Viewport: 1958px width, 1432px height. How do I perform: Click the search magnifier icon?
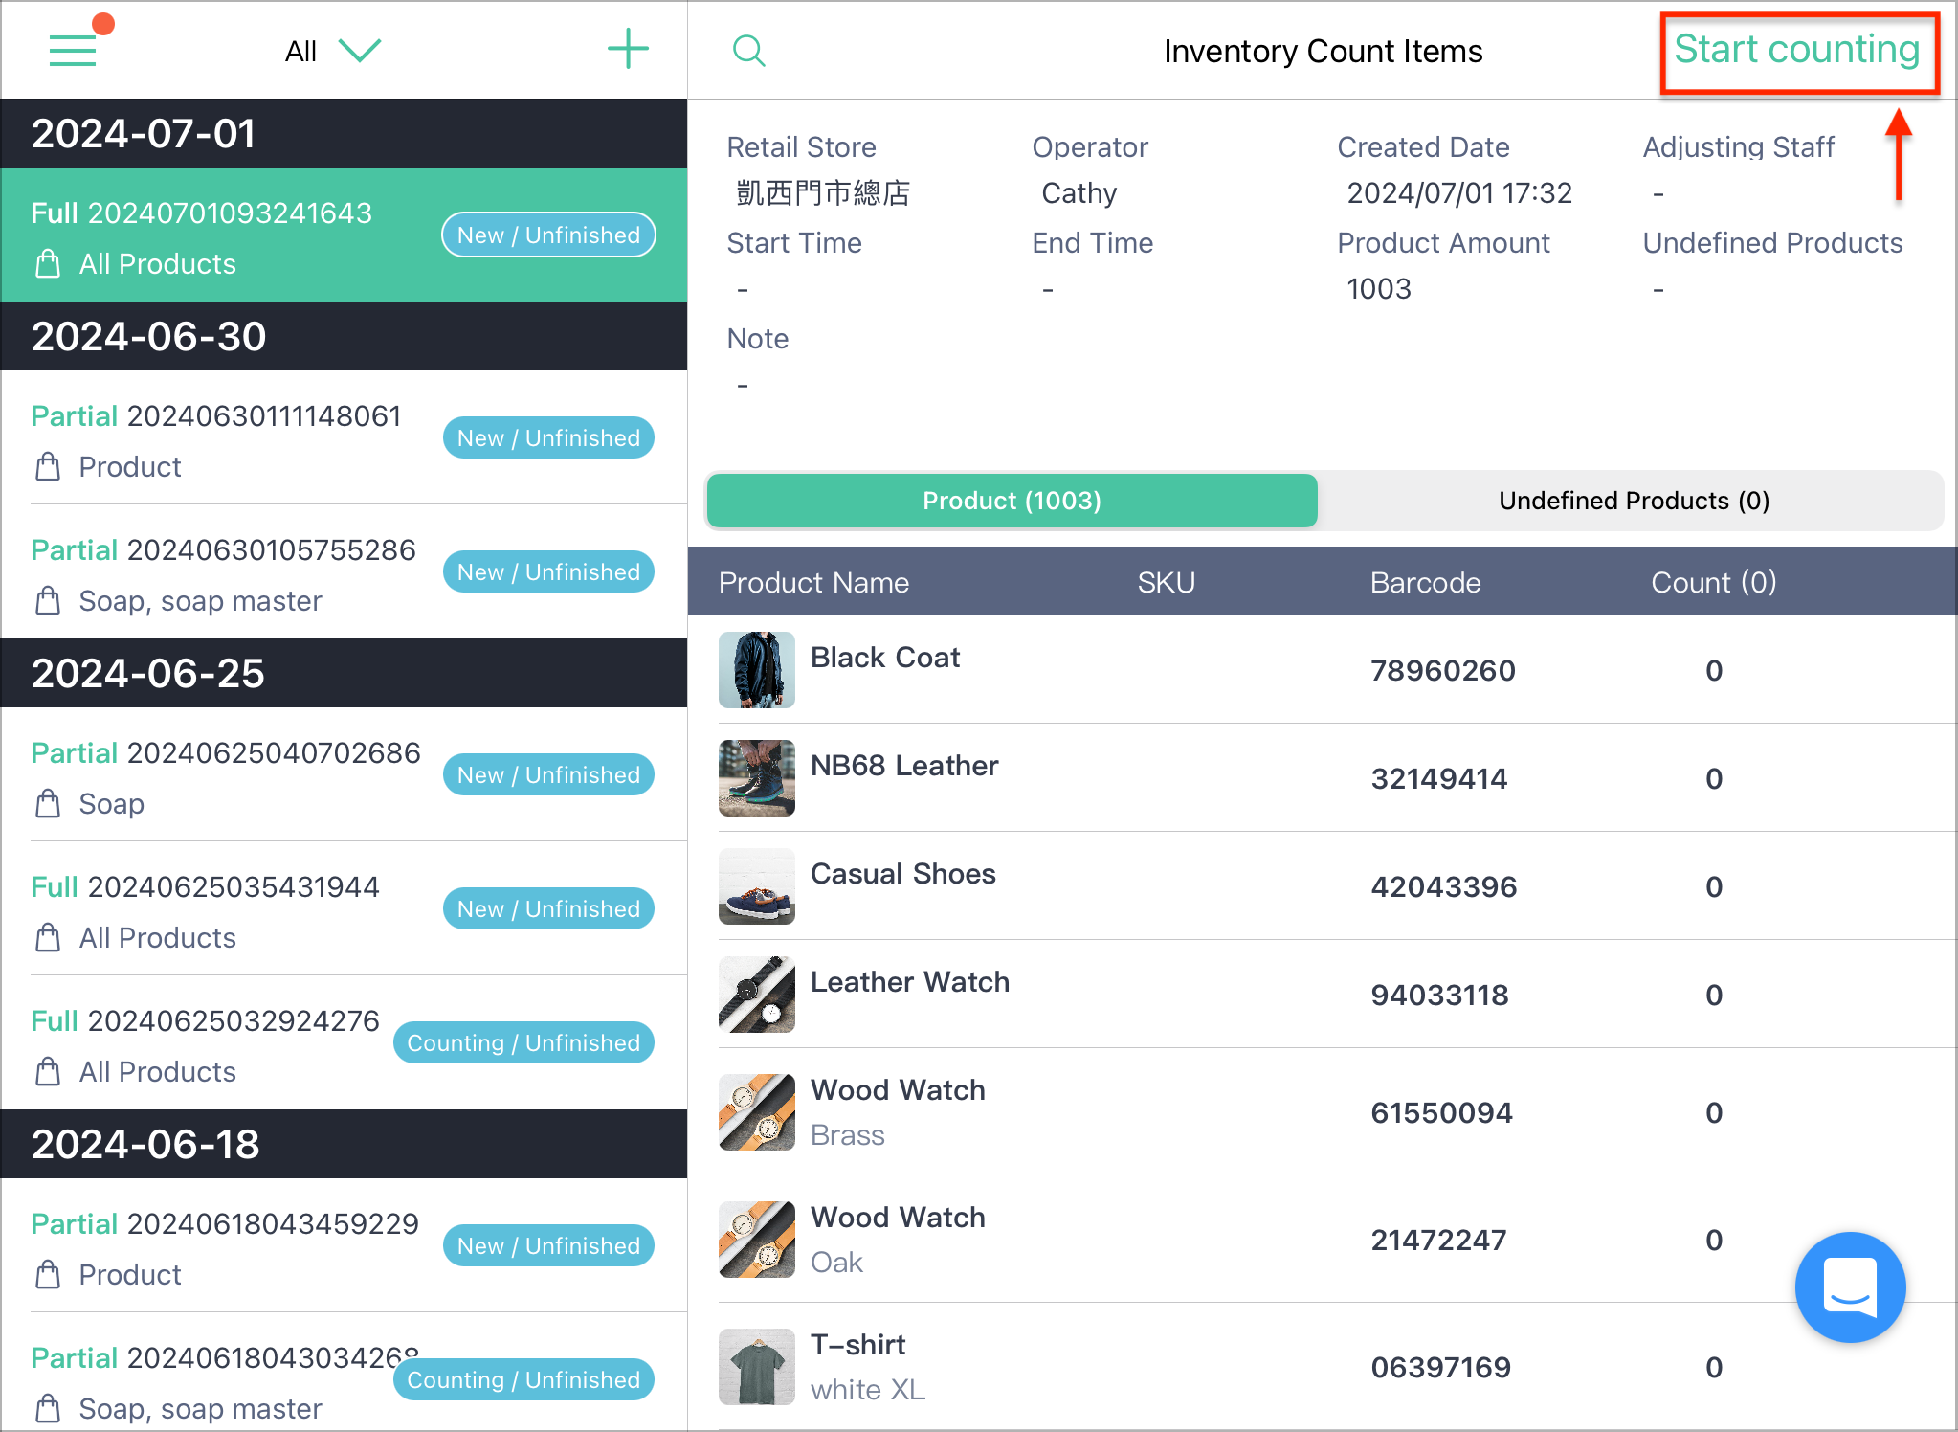(x=748, y=51)
